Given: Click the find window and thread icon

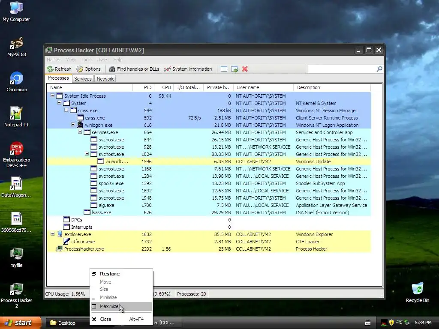Looking at the screenshot, I should 235,69.
